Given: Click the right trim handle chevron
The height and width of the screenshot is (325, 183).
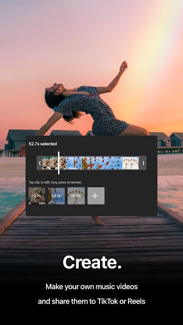Looking at the screenshot, I should (143, 163).
